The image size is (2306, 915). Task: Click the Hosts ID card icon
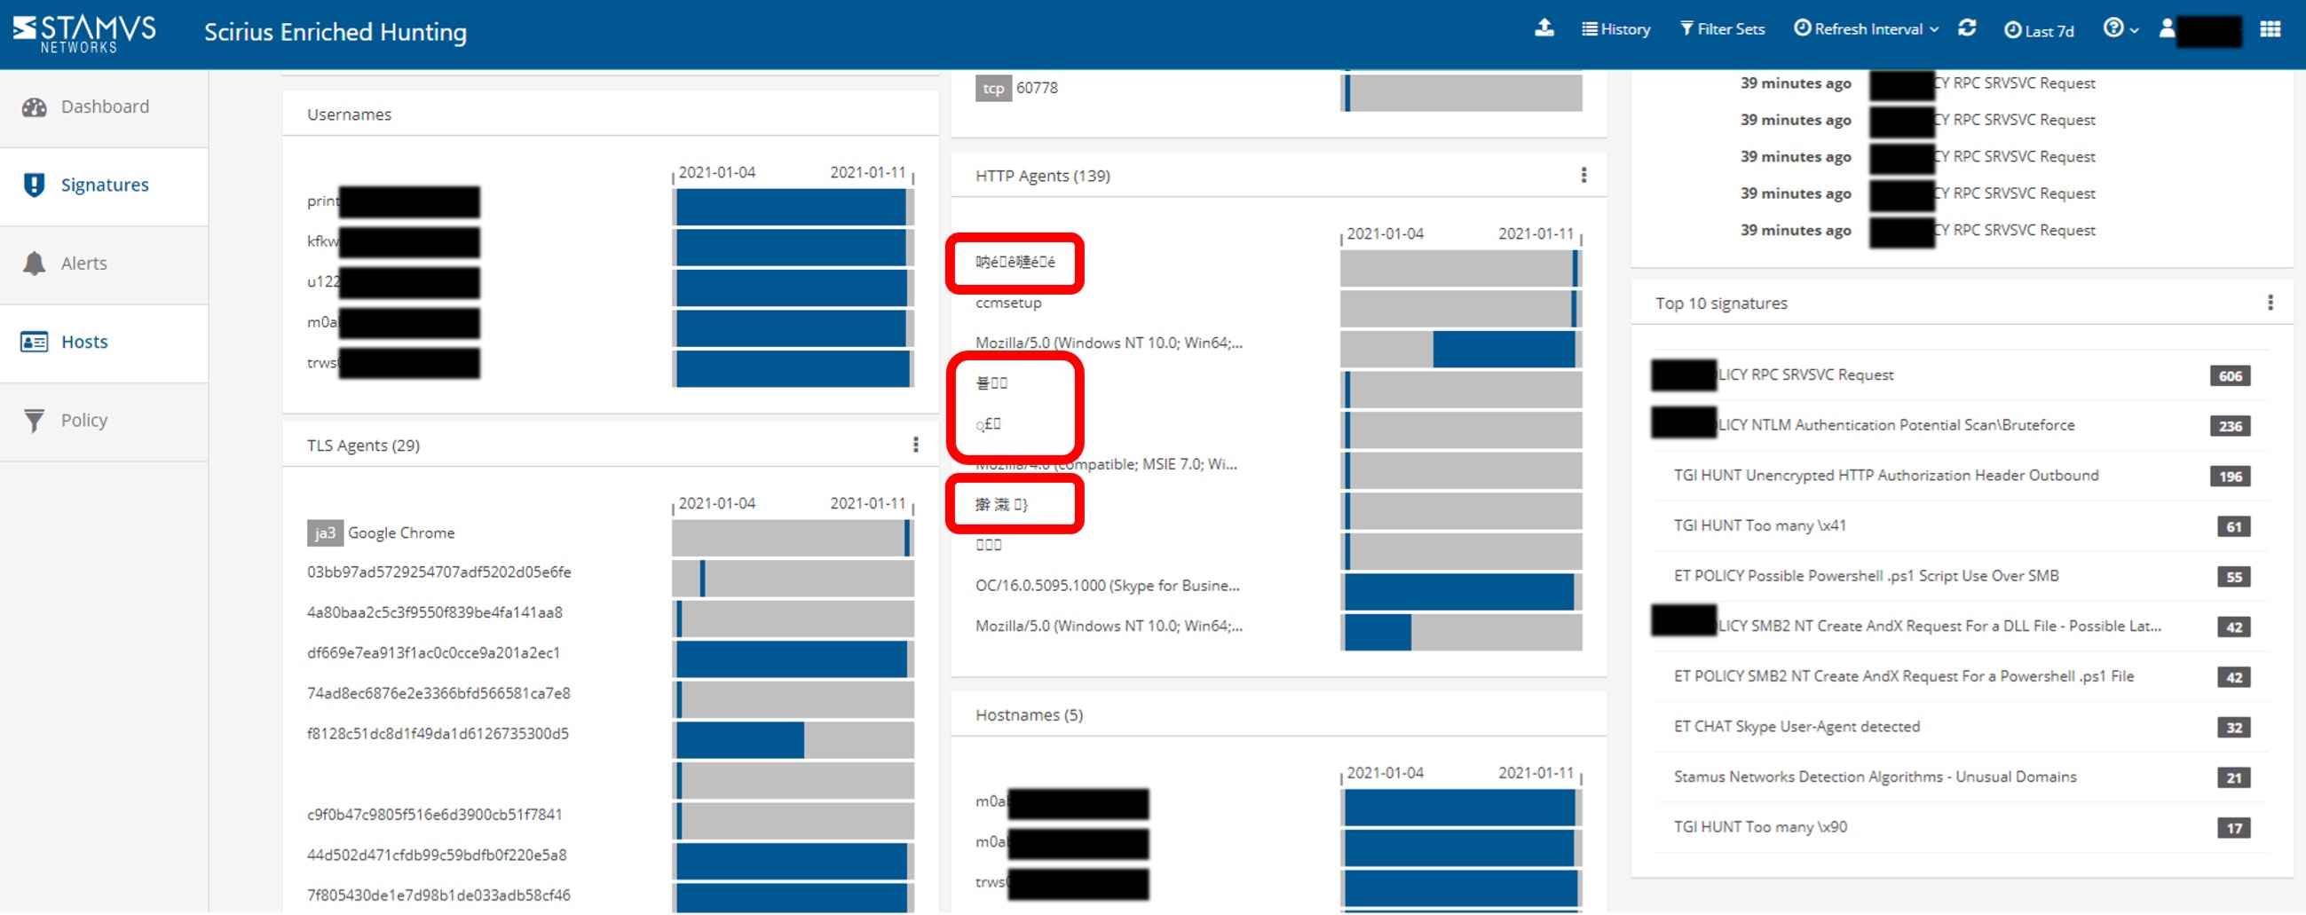coord(34,342)
